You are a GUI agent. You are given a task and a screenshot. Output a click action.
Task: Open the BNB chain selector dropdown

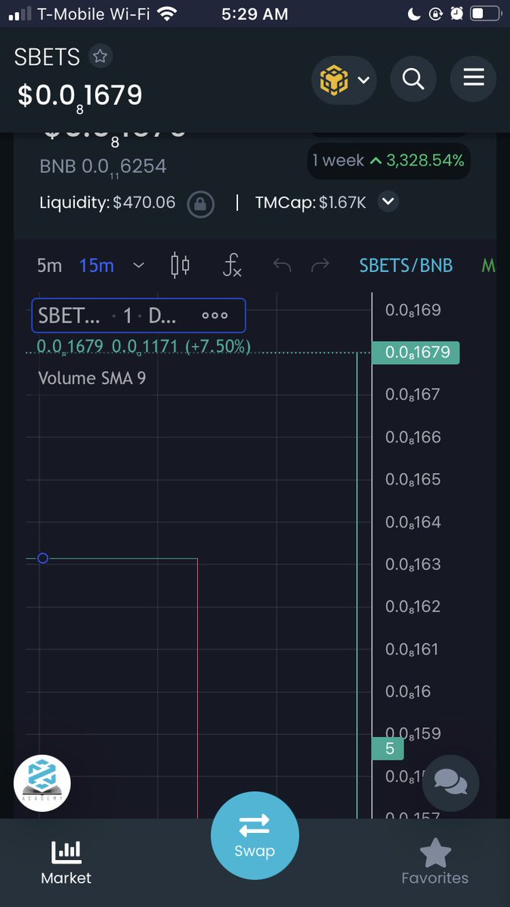[x=344, y=79]
